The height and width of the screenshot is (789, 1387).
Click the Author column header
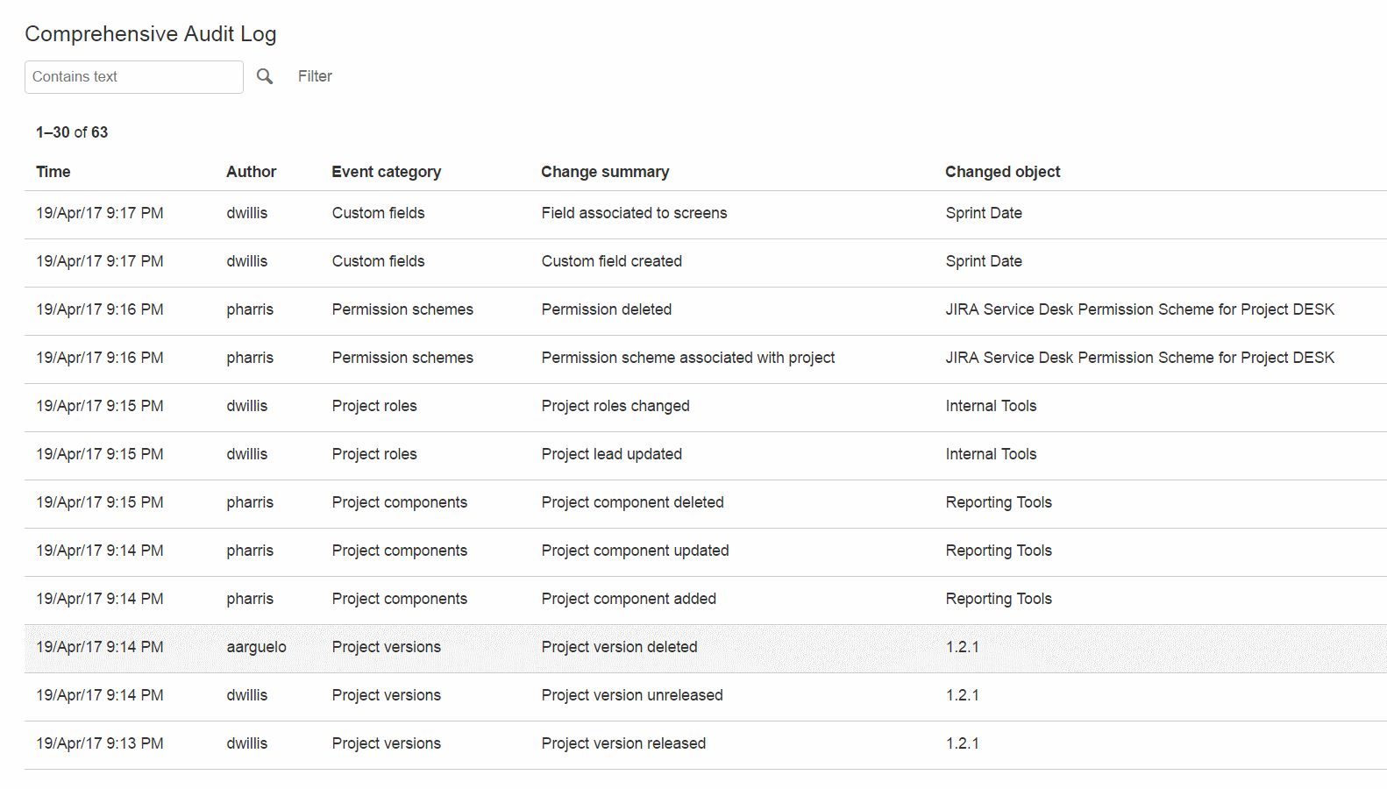click(x=251, y=172)
